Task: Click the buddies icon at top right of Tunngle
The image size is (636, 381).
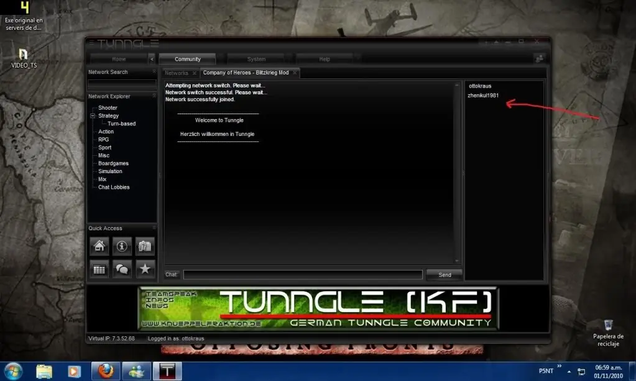Action: pyautogui.click(x=539, y=59)
